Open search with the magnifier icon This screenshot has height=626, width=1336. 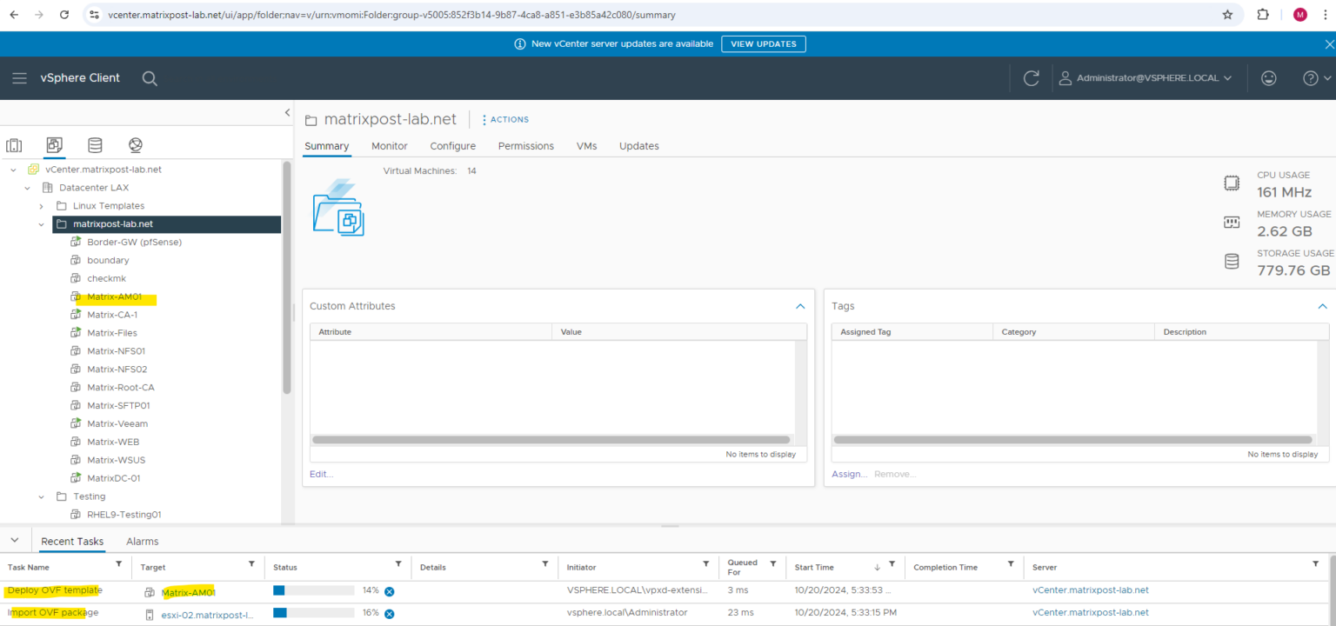[149, 77]
